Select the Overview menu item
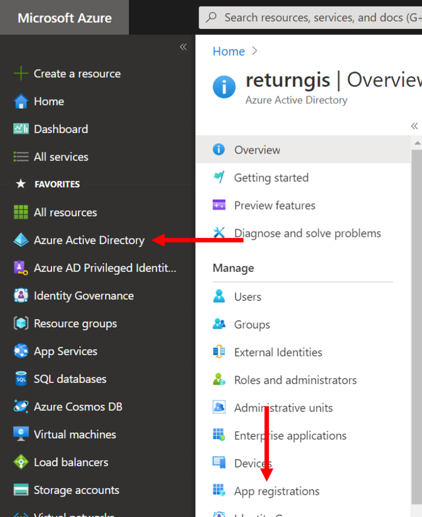Image resolution: width=422 pixels, height=517 pixels. click(303, 149)
